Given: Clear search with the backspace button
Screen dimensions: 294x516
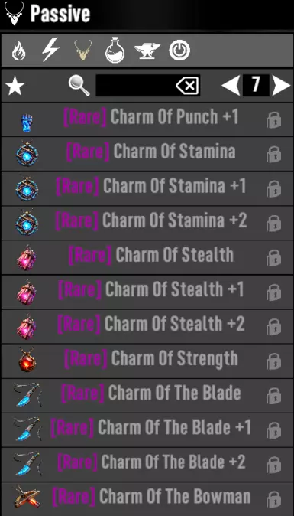Looking at the screenshot, I should tap(187, 86).
